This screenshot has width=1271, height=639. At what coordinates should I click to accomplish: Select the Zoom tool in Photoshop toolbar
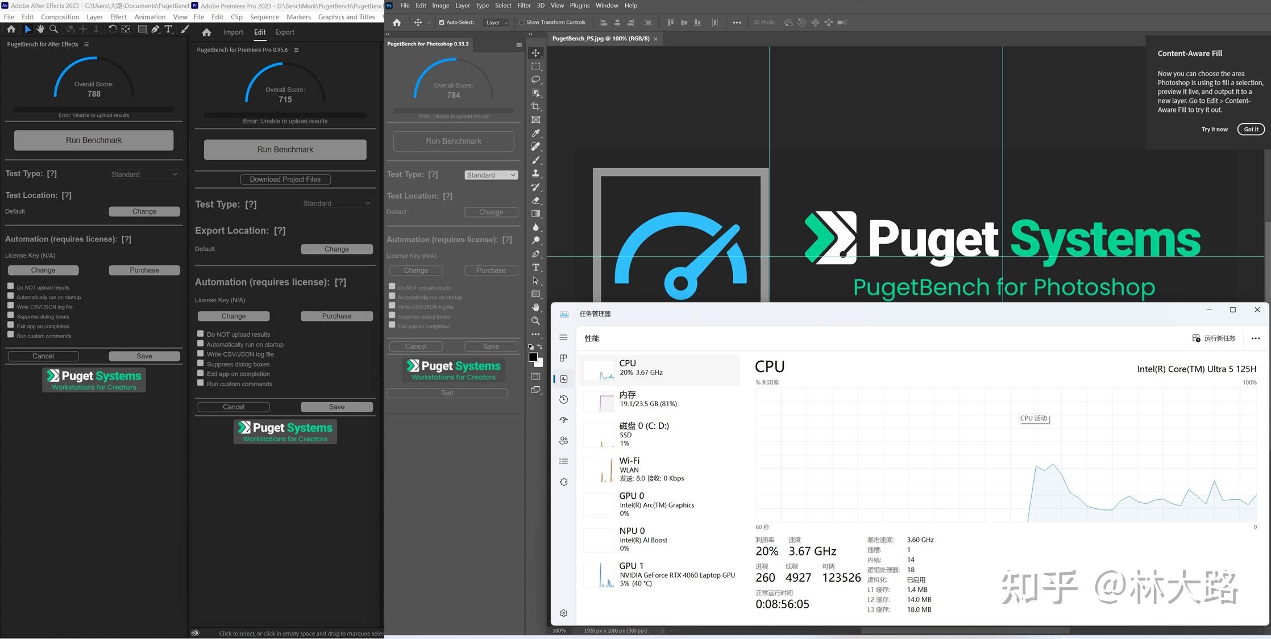(x=535, y=321)
